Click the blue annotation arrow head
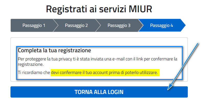 170,87
